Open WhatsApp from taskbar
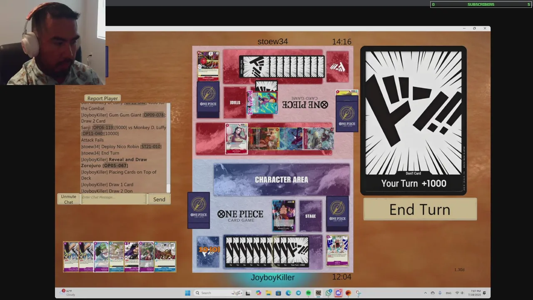 [329, 293]
